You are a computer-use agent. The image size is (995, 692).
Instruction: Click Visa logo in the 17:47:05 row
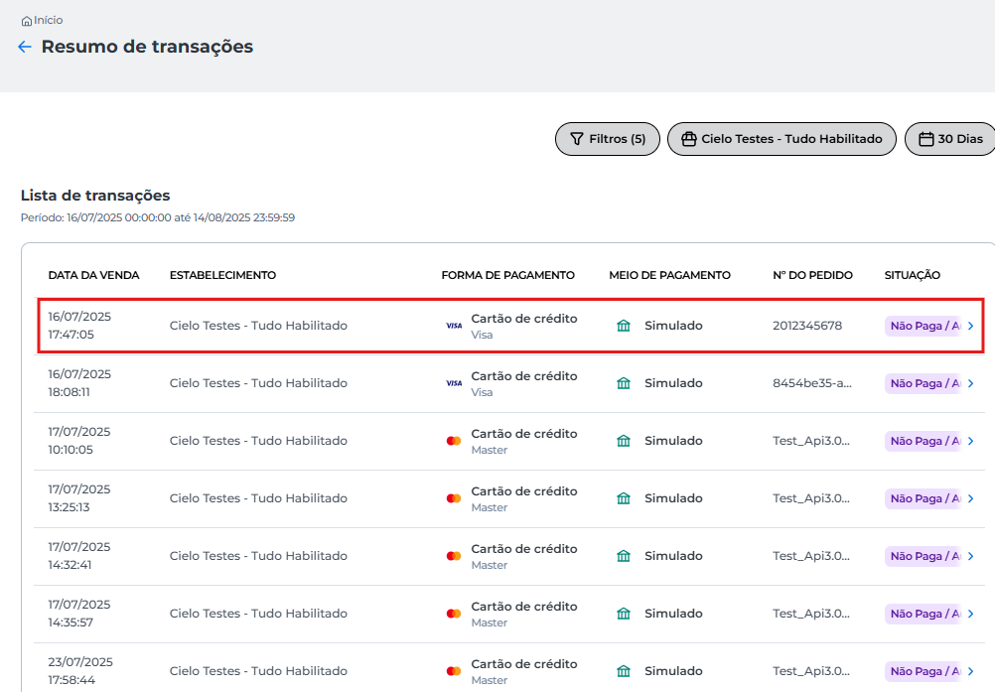pyautogui.click(x=454, y=326)
